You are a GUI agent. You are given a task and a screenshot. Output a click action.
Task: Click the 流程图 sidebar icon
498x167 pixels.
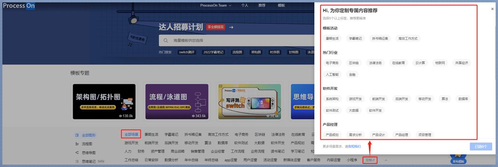coord(77,144)
